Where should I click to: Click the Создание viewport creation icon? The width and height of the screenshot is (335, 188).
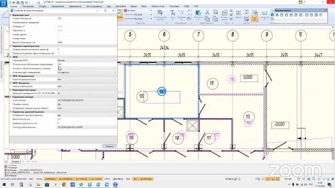pos(264,14)
